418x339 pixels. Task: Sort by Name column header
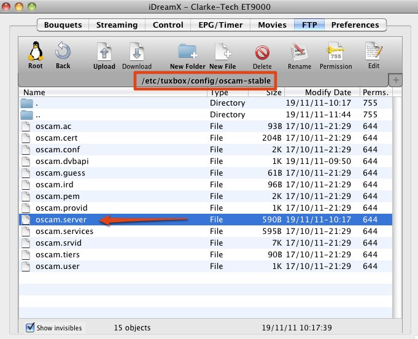(x=113, y=92)
